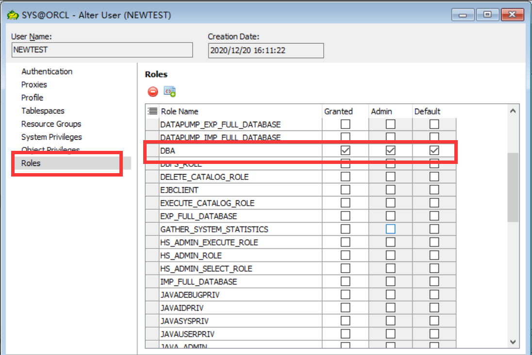Check Granted for DATAPUMP_EXP_FULL_DATABASE

tap(346, 124)
